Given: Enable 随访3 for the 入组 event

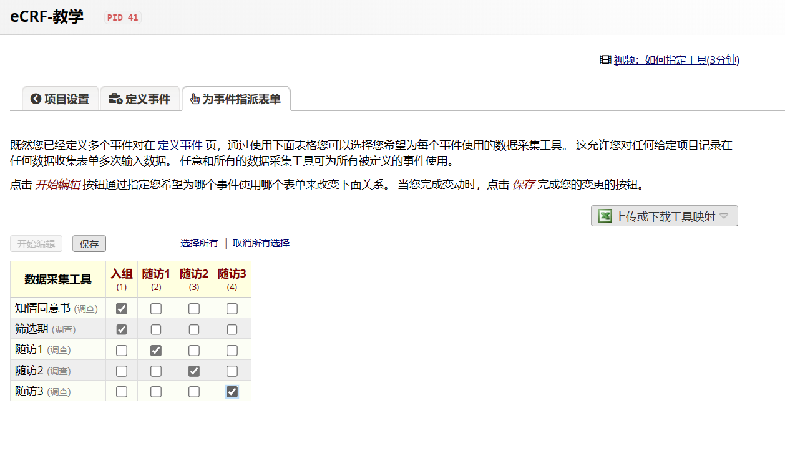Looking at the screenshot, I should [x=121, y=391].
